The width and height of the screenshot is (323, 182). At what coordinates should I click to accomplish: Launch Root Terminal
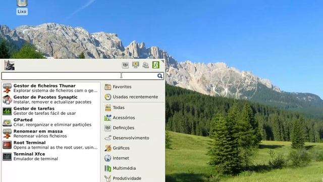click(x=50, y=145)
